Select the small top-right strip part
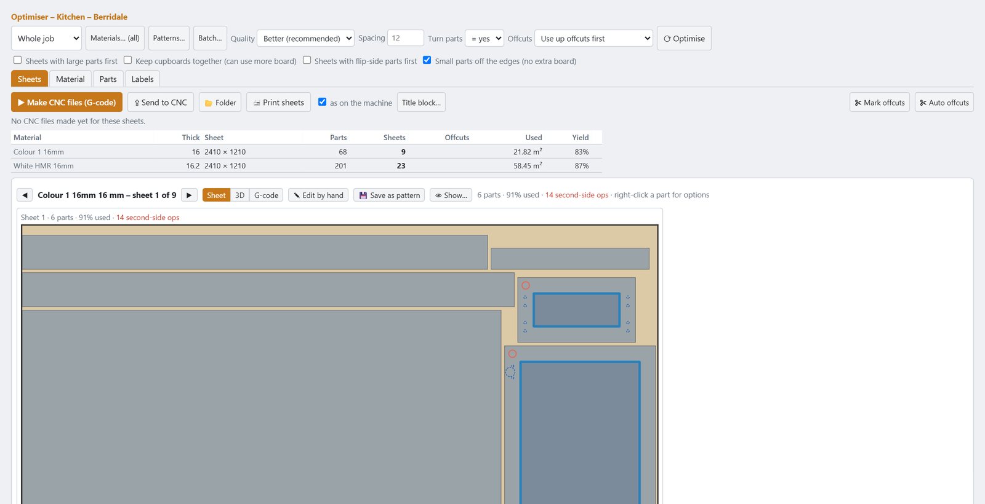Viewport: 985px width, 504px height. coord(570,258)
